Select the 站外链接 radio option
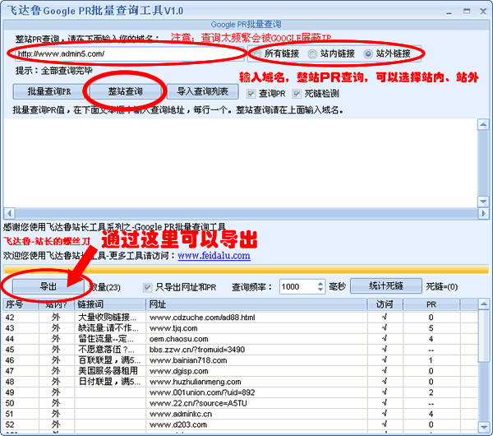493x436 pixels. 387,53
